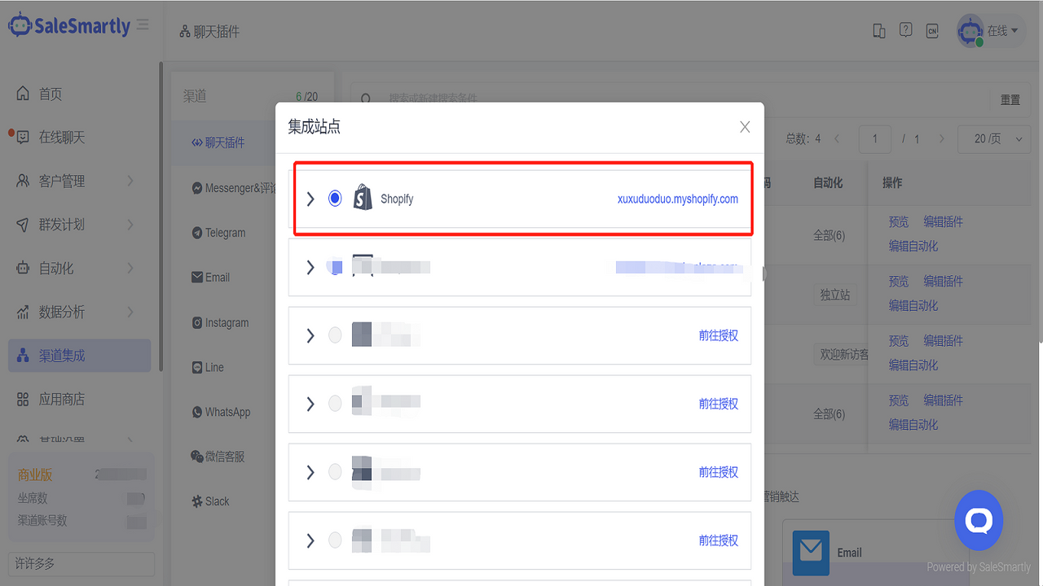1043x586 pixels.
Task: Click the 独立站 tag
Action: [x=835, y=295]
